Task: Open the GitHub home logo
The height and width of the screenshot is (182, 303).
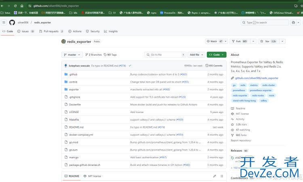Action: click(x=12, y=23)
